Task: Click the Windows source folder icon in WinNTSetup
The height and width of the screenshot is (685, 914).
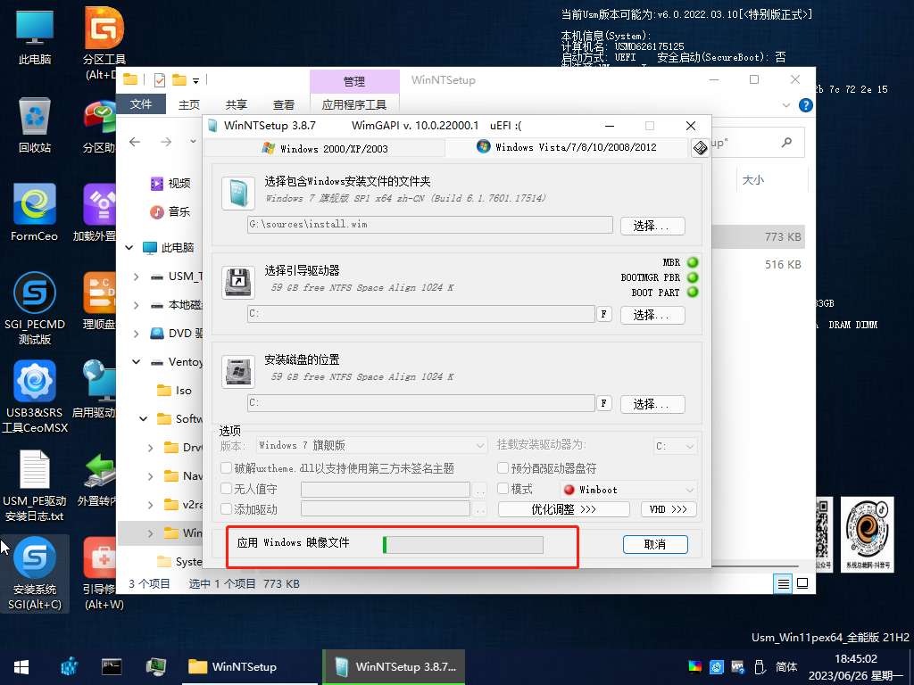Action: (x=237, y=194)
